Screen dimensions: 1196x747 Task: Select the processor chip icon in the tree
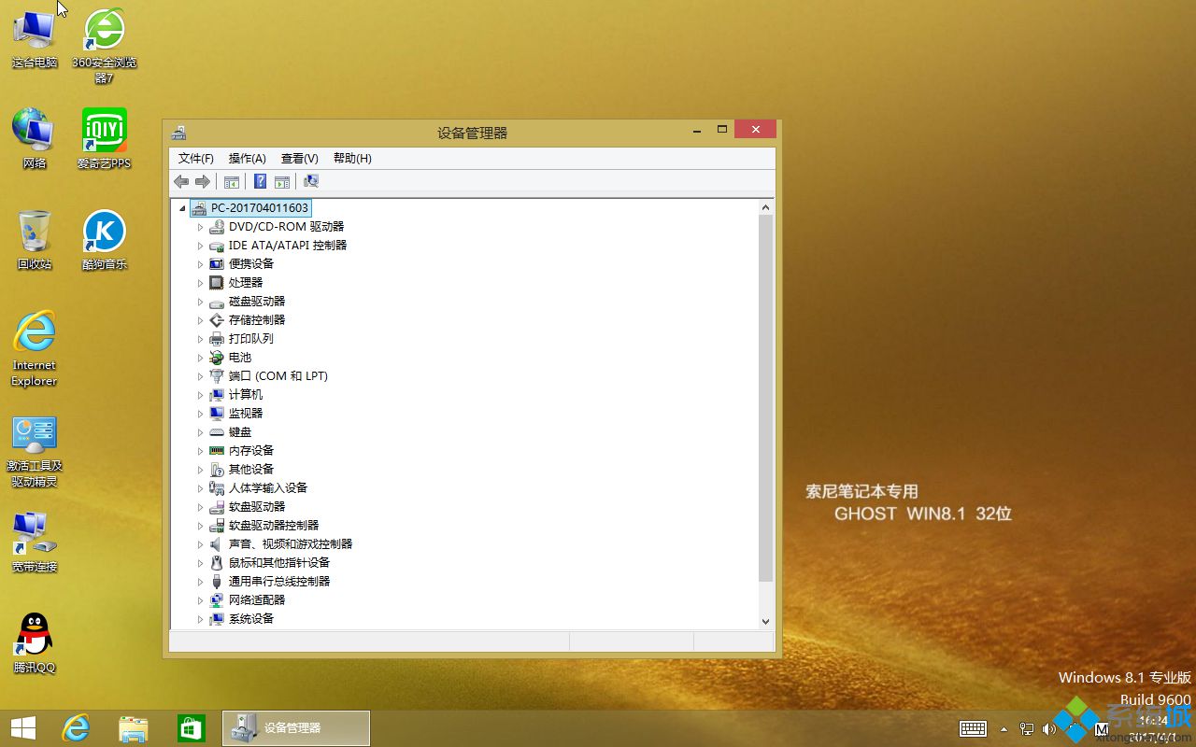pyautogui.click(x=217, y=282)
